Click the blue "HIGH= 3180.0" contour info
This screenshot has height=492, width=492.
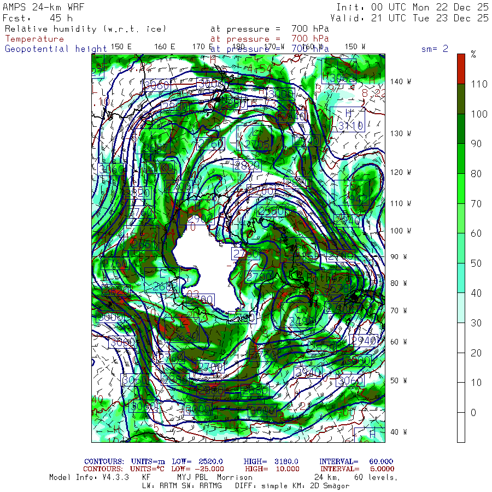271,461
